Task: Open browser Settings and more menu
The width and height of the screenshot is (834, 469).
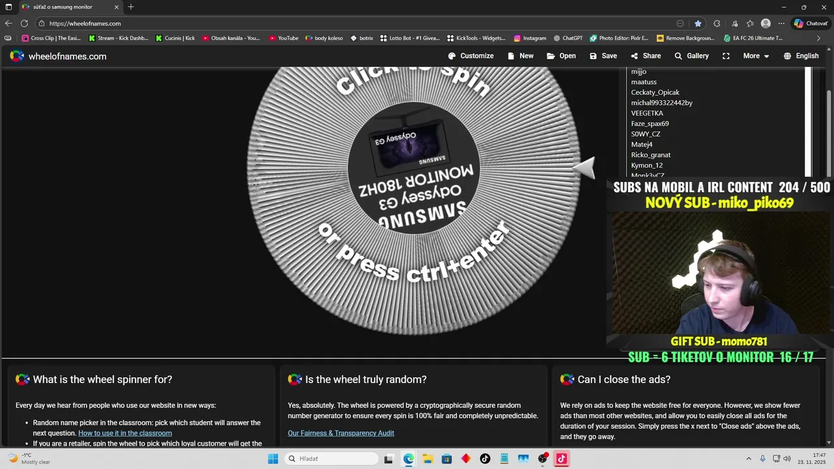Action: tap(781, 23)
